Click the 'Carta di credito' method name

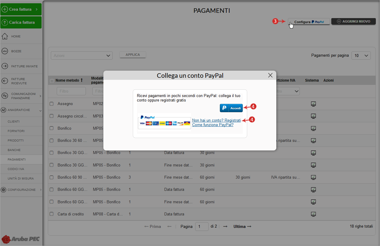coord(71,214)
